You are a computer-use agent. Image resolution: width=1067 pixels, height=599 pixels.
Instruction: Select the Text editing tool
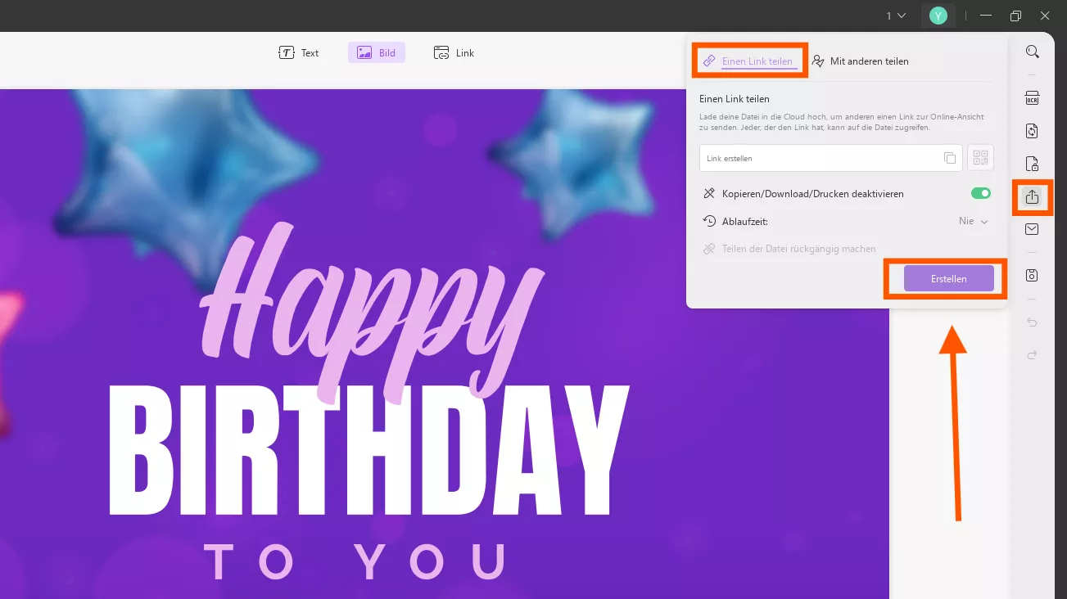299,53
